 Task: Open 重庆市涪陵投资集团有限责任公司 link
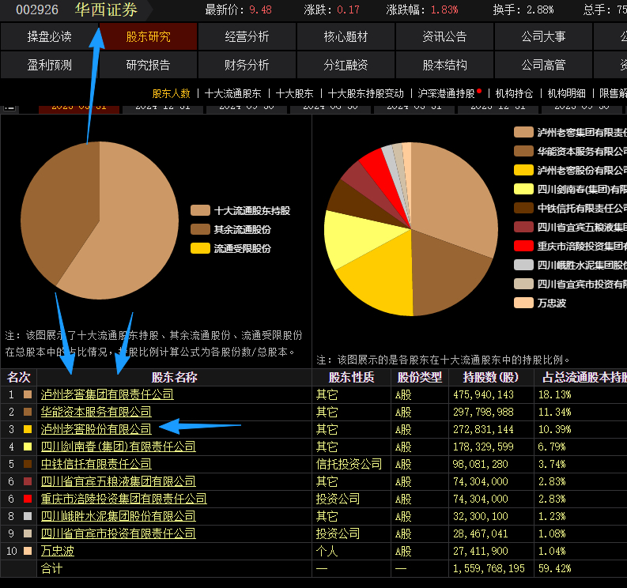pyautogui.click(x=123, y=499)
